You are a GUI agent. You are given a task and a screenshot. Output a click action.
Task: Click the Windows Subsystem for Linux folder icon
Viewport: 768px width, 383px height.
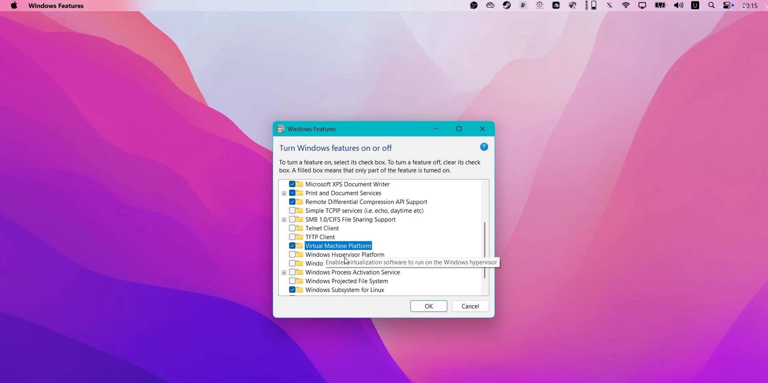pos(300,290)
